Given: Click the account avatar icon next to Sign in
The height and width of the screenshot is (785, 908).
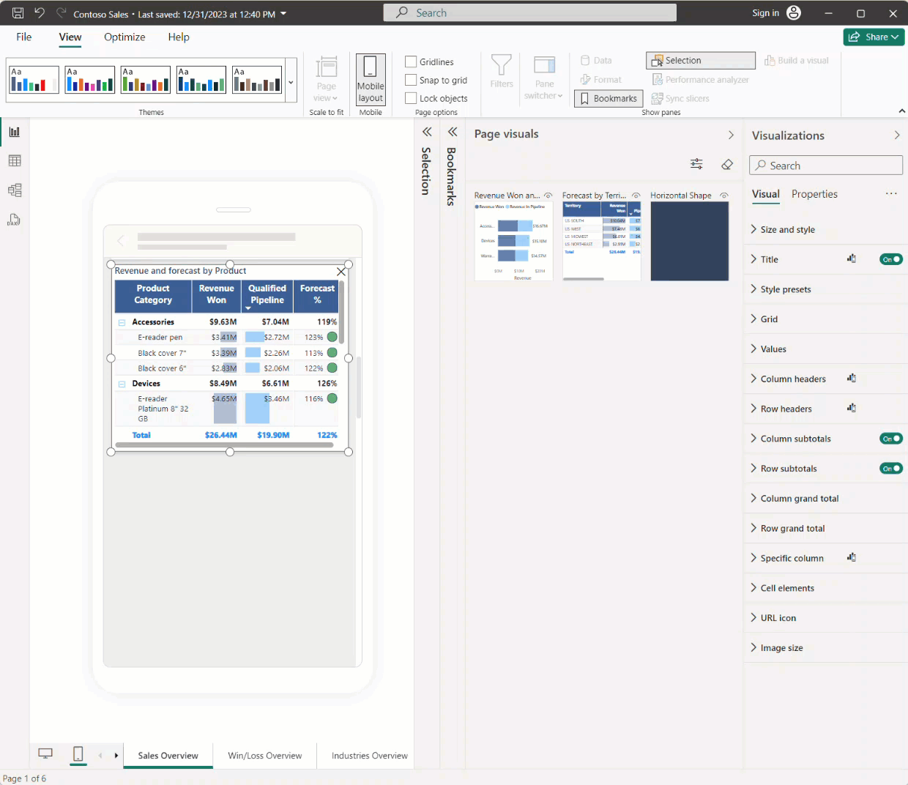Looking at the screenshot, I should point(794,13).
